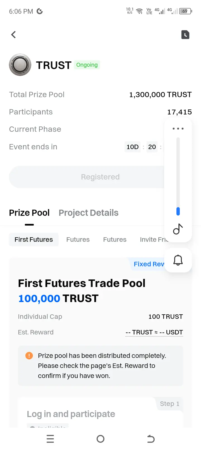The height and width of the screenshot is (450, 201).
Task: Tap the back arrow icon
Action: point(13,35)
